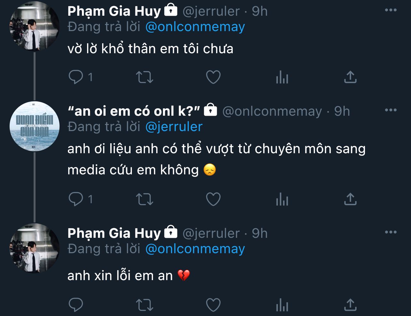Open @onlconmemay mention link in first tweet
Screen dimensions: 411x316
195,27
